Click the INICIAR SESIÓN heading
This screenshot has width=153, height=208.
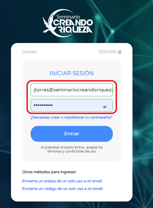click(x=71, y=73)
